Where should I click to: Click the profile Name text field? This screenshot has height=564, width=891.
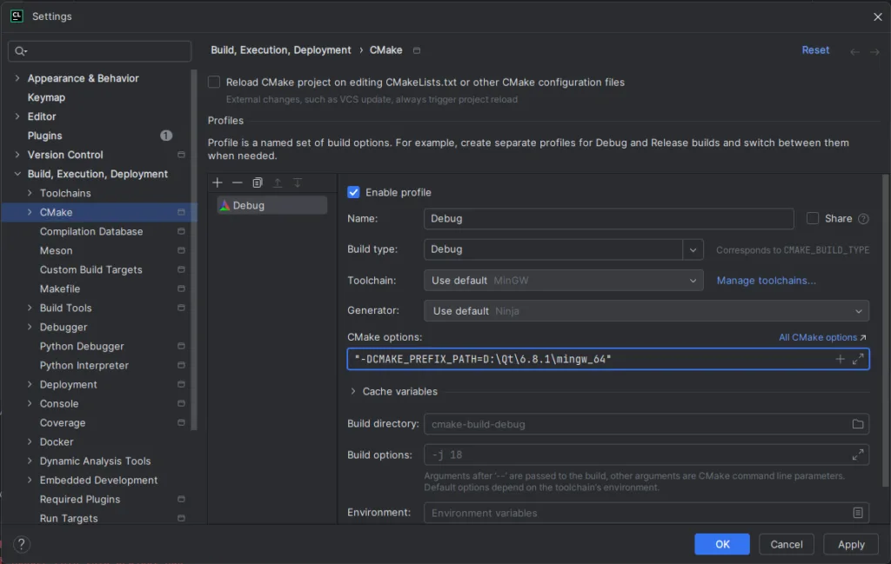[x=608, y=218]
